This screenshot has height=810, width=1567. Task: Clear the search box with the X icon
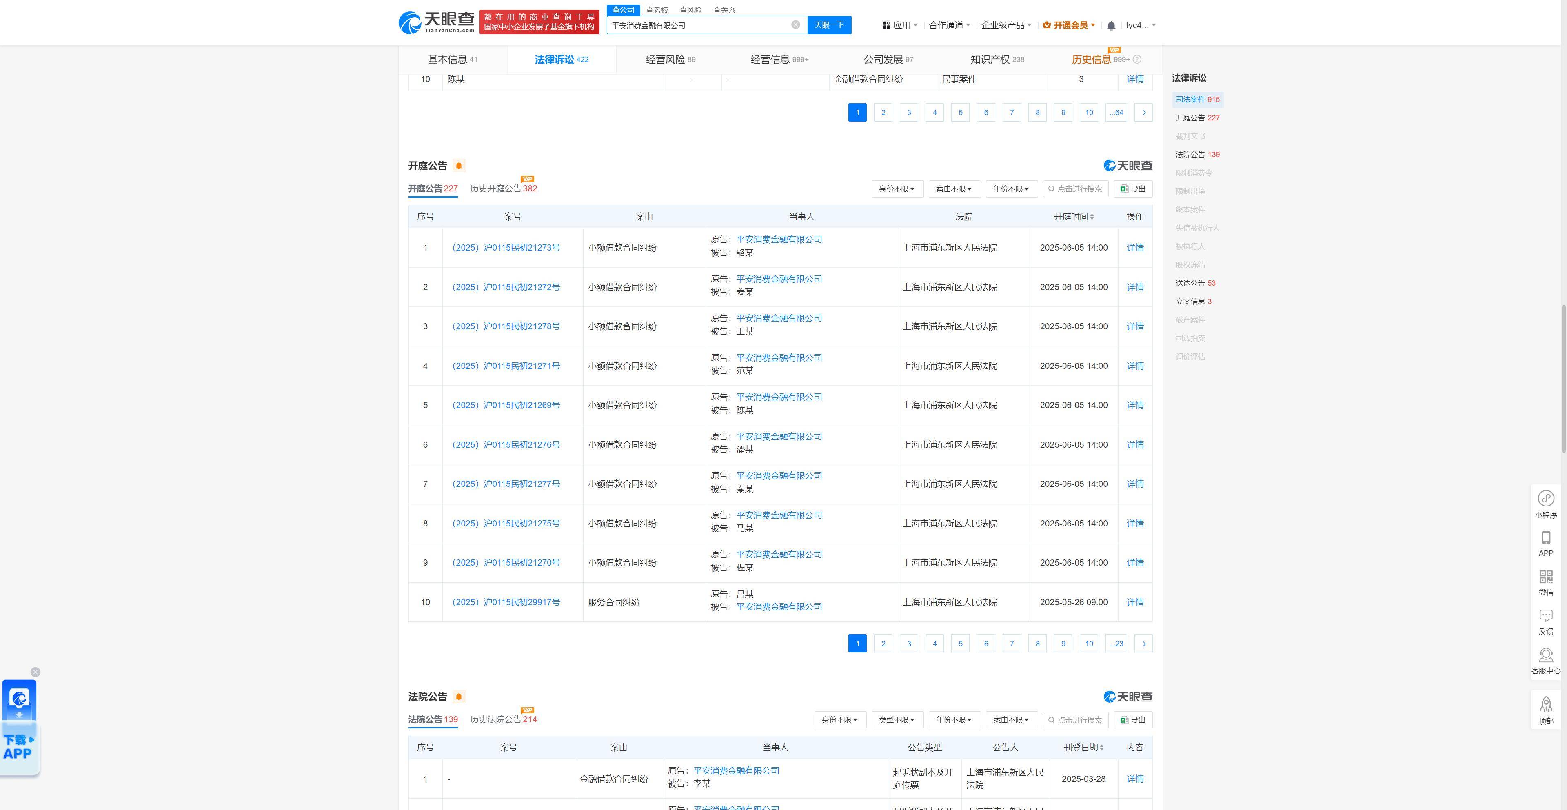click(795, 25)
